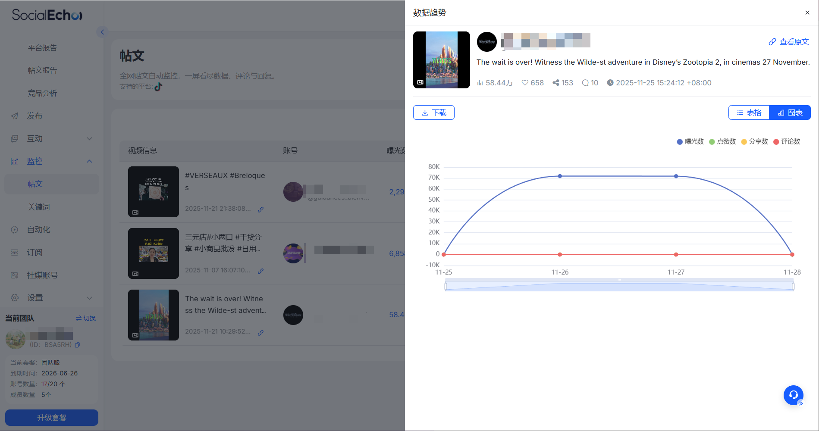Open 竞品分析 in the sidebar
This screenshot has height=431, width=819.
(x=42, y=93)
